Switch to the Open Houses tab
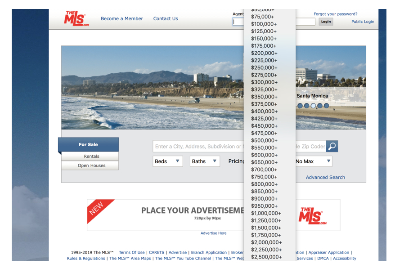This screenshot has width=395, height=268. tap(91, 165)
